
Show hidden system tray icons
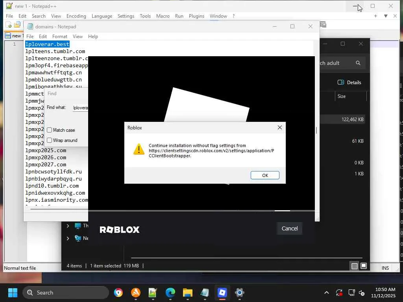click(x=326, y=293)
